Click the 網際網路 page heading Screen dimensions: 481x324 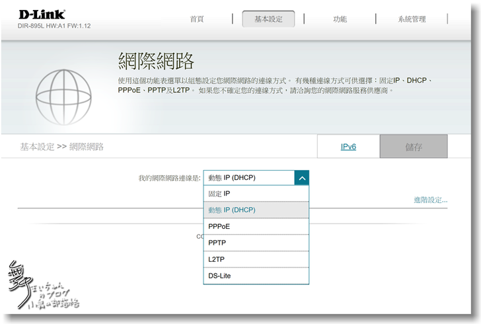[x=155, y=61]
